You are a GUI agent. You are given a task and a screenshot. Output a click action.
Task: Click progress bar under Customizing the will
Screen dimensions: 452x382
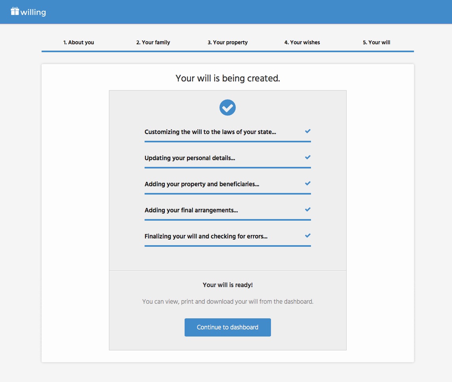click(228, 142)
